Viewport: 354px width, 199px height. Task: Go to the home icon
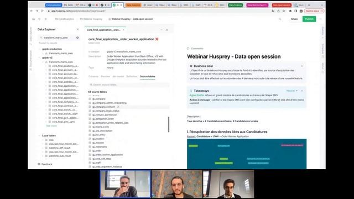click(33, 19)
